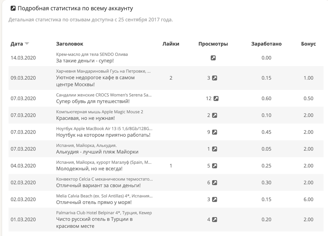Click the Просмотры column header
This screenshot has height=236, width=328.
click(213, 44)
